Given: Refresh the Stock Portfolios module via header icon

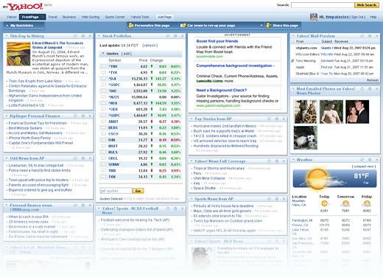Looking at the screenshot, I should (x=168, y=36).
